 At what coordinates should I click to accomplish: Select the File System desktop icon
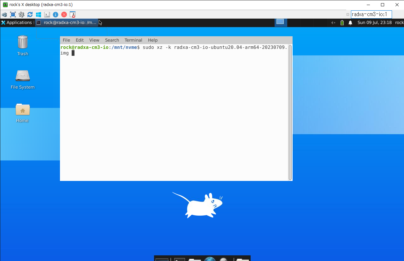pyautogui.click(x=23, y=79)
